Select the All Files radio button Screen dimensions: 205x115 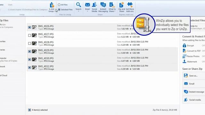click(59, 5)
